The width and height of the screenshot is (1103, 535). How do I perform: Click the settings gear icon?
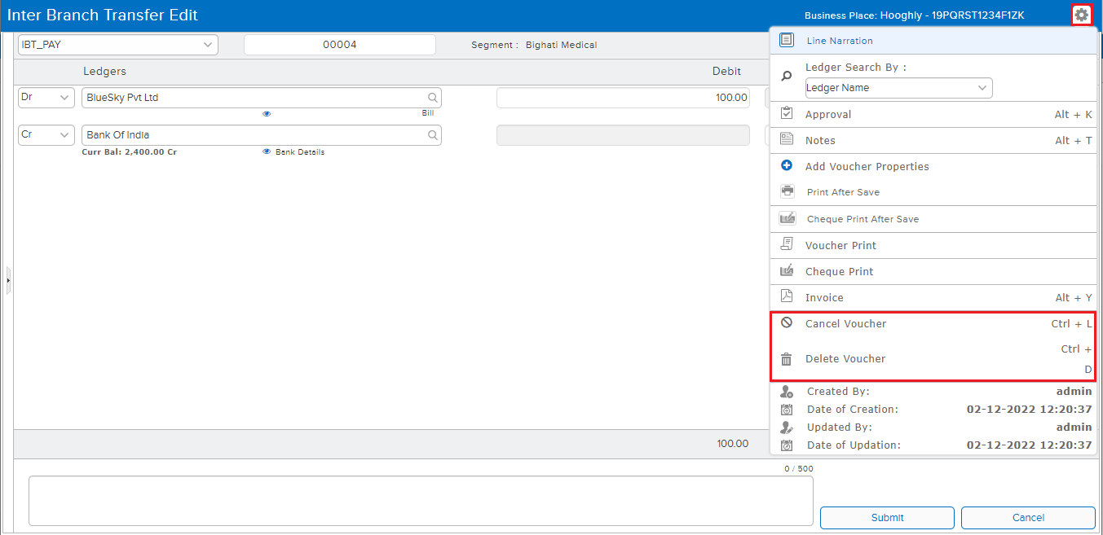(x=1081, y=15)
